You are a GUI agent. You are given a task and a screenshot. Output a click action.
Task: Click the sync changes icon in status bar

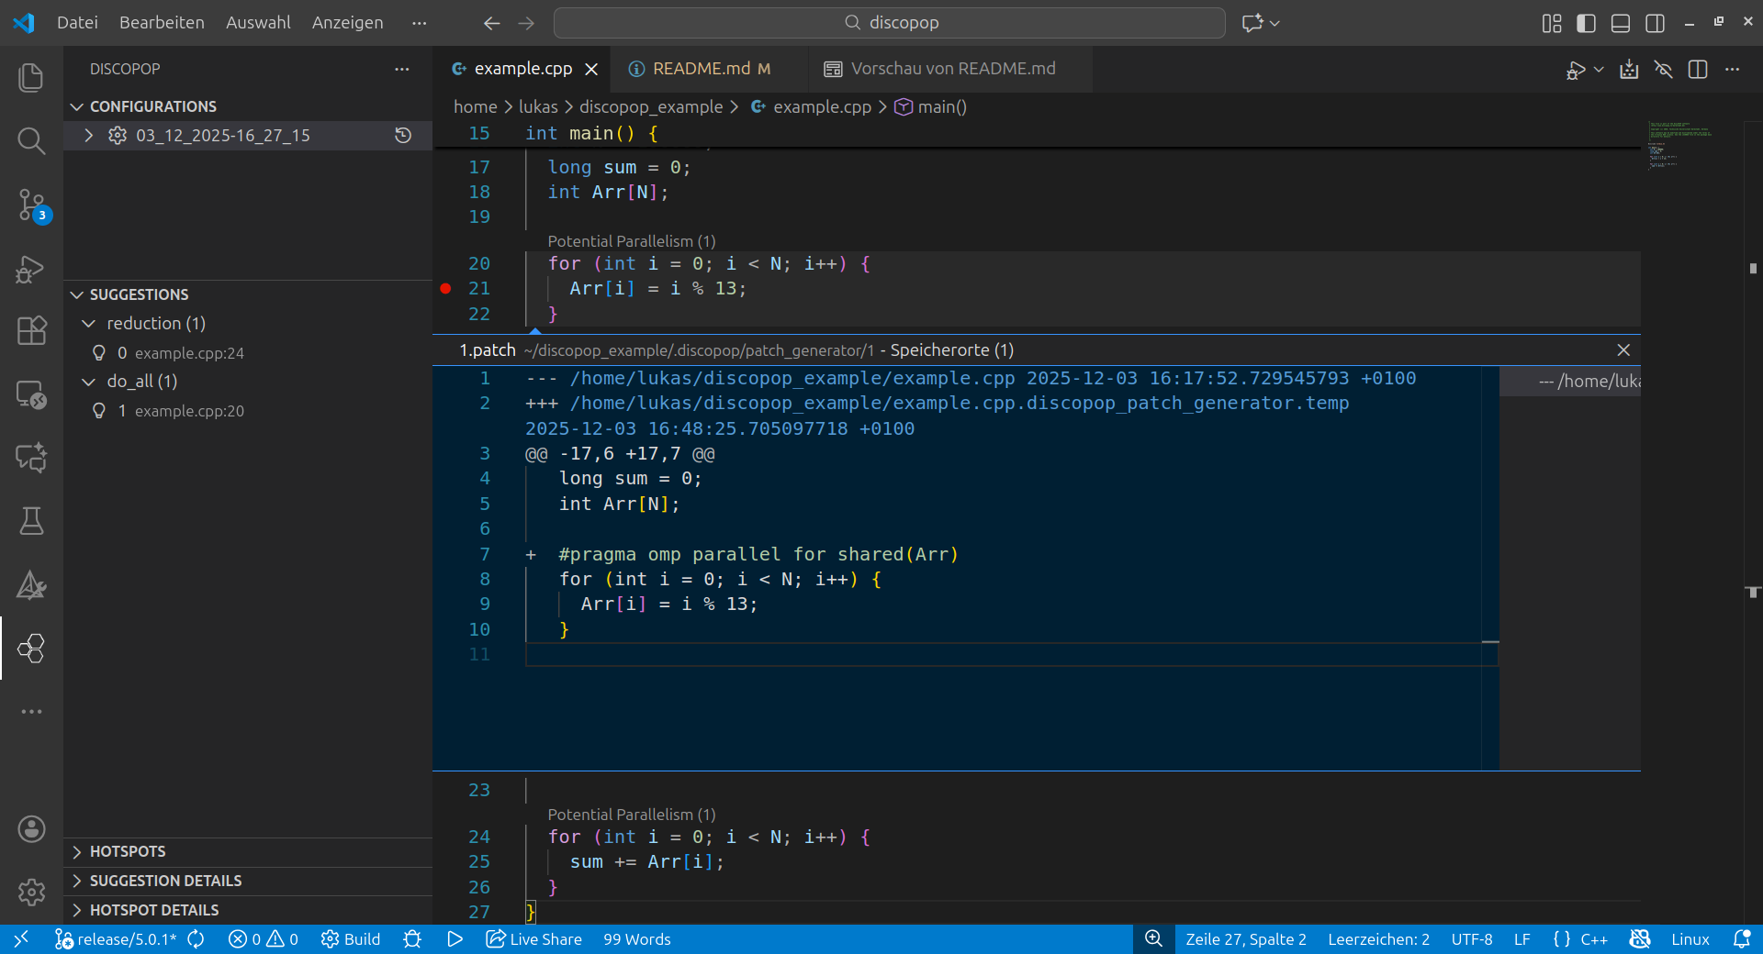(196, 939)
